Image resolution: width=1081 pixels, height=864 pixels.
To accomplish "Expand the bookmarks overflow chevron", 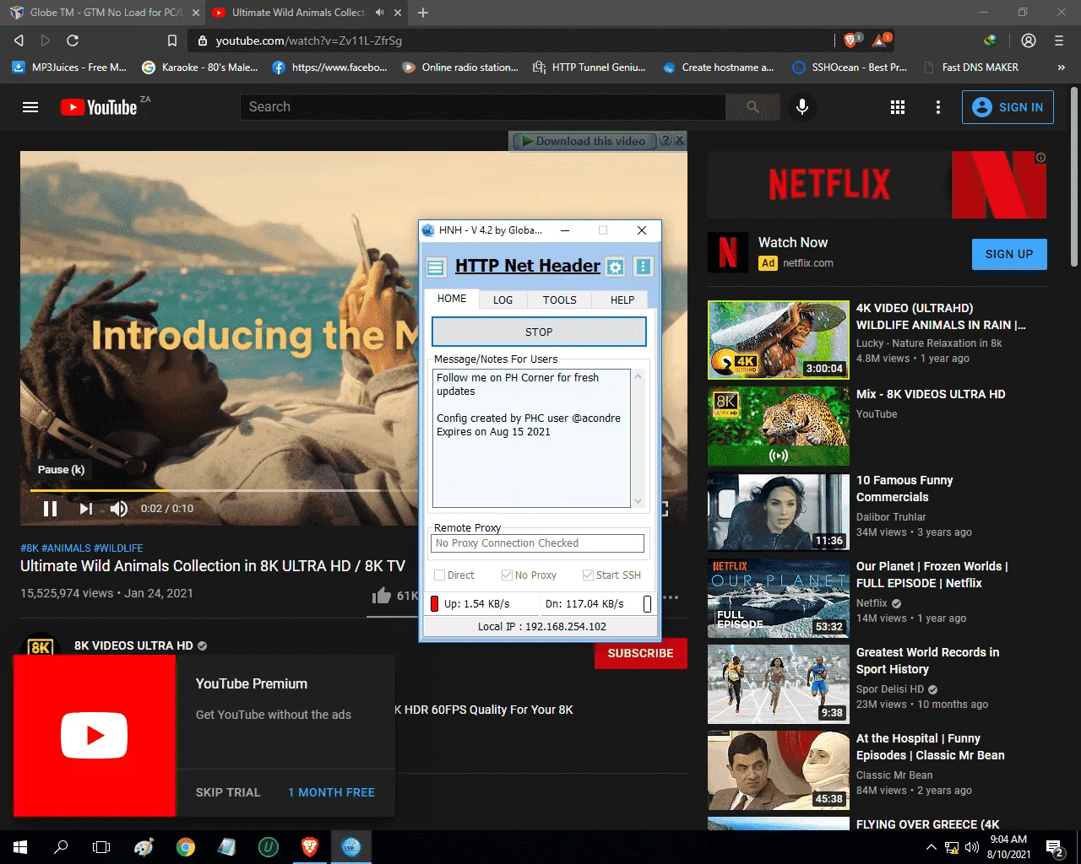I will coord(1062,67).
